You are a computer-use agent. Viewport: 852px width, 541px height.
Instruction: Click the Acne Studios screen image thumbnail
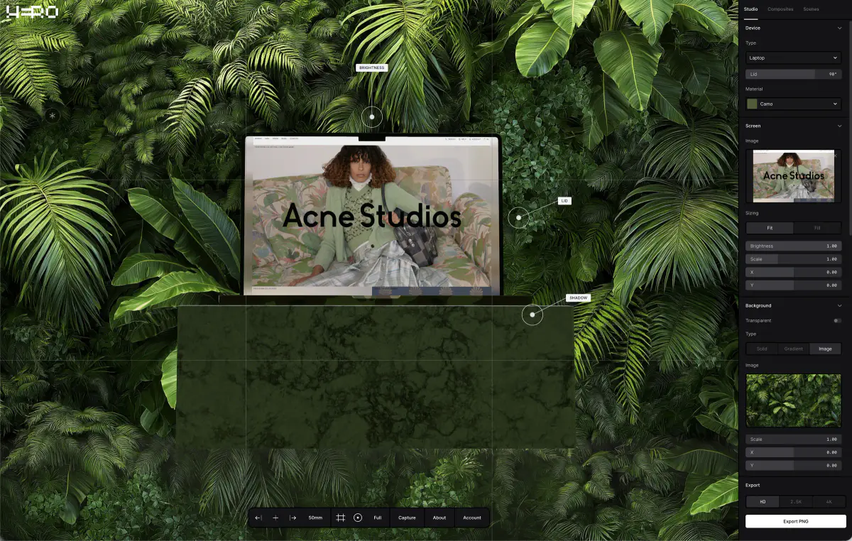pyautogui.click(x=793, y=176)
